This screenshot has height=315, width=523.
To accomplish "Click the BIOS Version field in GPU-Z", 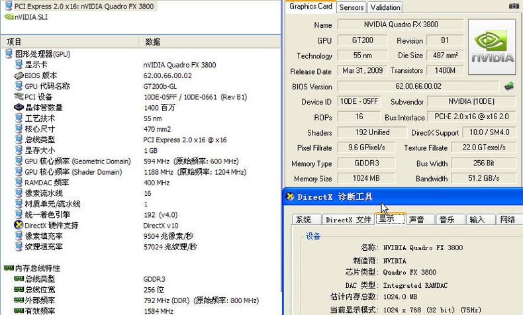I will click(x=418, y=86).
